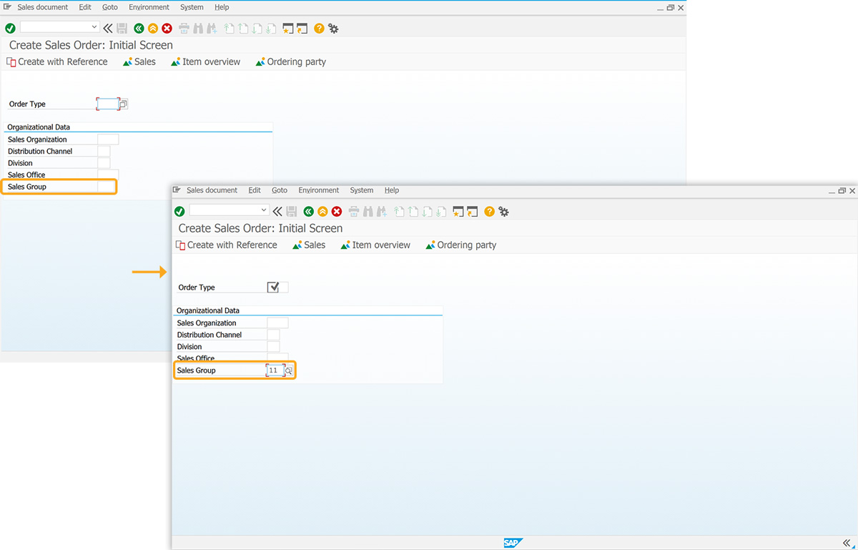Screen dimensions: 858x550
Task: Click Ordering party button in front window
Action: pos(460,245)
